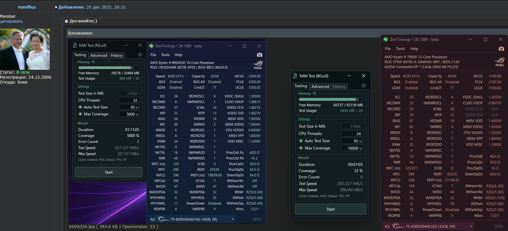Click the Max Coverage field showing 5000 %
508x231 pixels.
coord(129,114)
